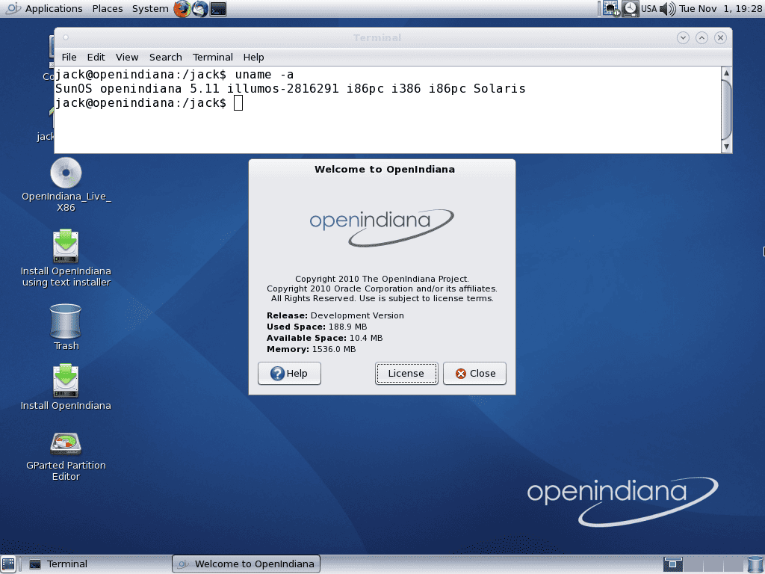Click the Help button in Welcome dialog
Viewport: 765px width, 574px height.
289,374
